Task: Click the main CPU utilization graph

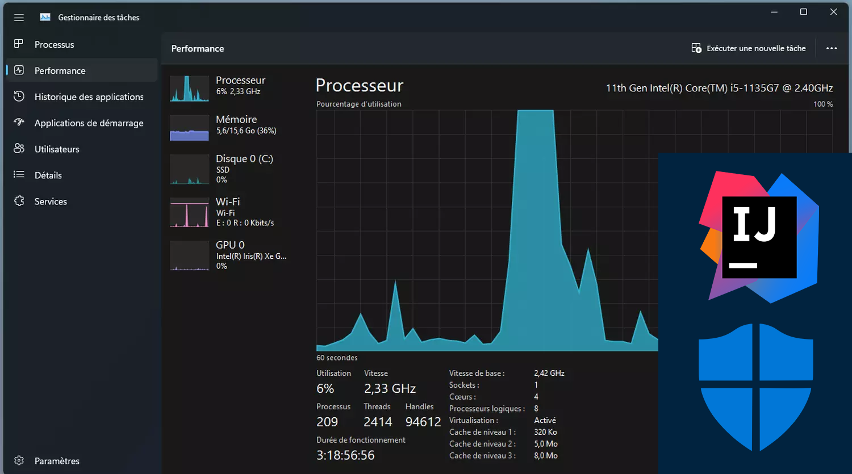Action: click(x=487, y=230)
